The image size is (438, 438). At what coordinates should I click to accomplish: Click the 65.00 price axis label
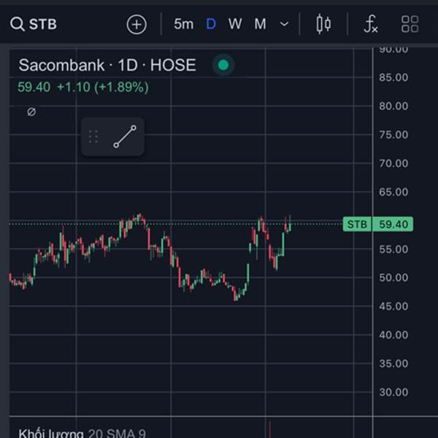(393, 192)
